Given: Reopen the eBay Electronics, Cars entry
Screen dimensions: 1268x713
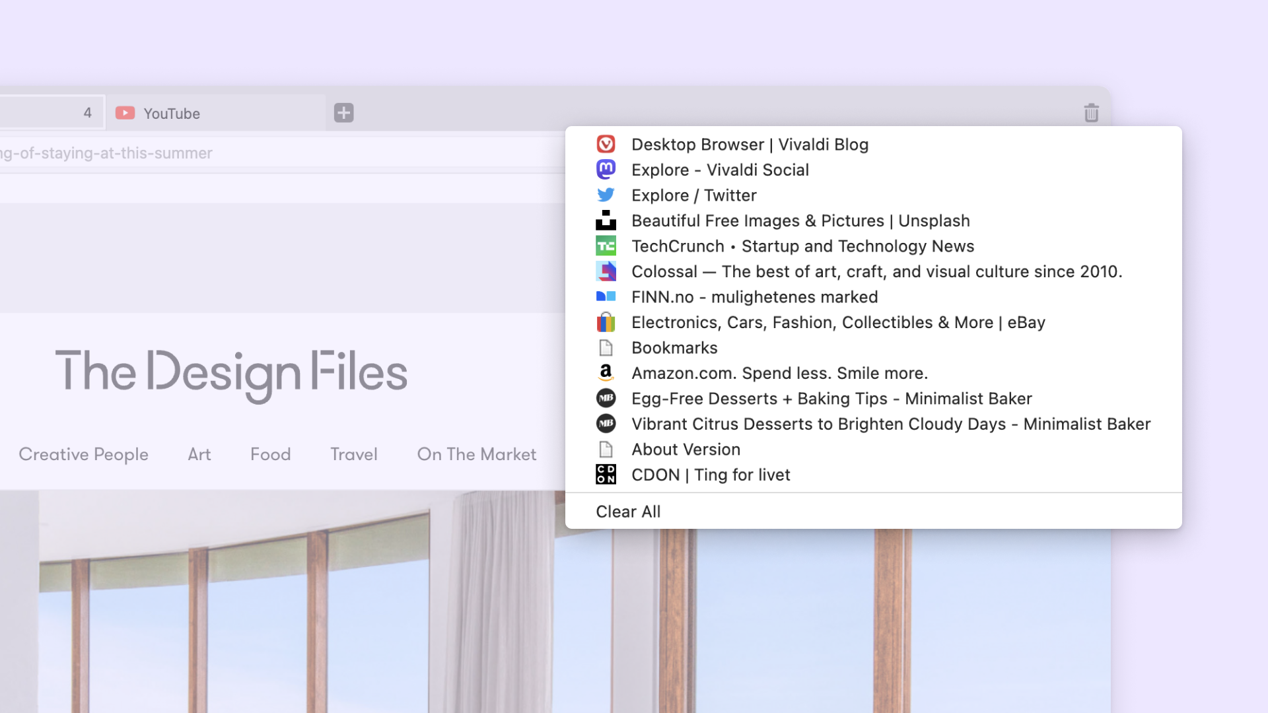Looking at the screenshot, I should click(873, 322).
